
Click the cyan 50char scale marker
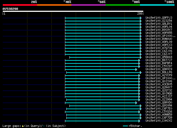tap(125, 126)
